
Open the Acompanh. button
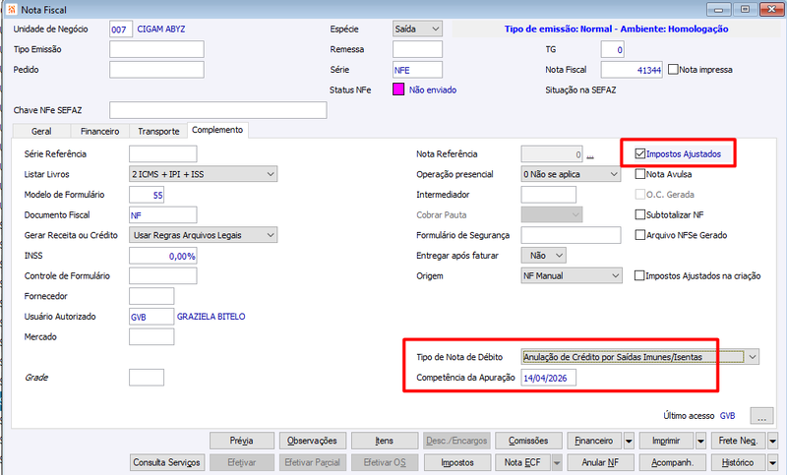pos(673,462)
